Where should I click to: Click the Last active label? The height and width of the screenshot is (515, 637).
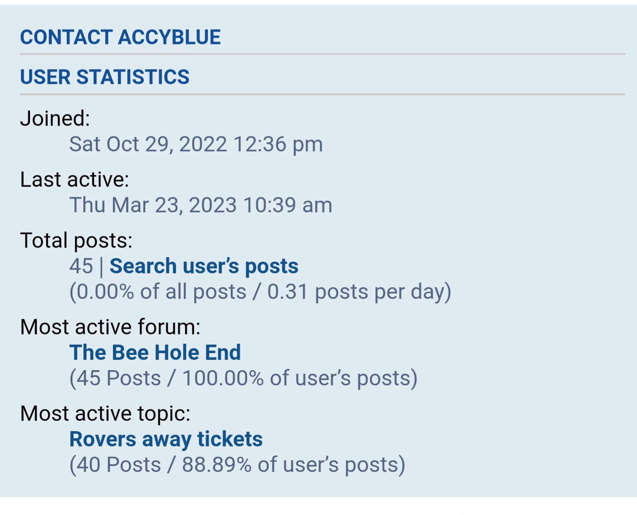tap(74, 180)
